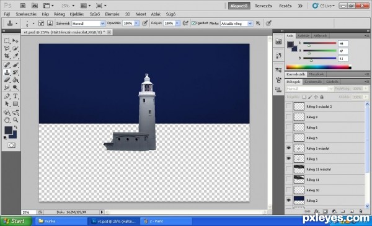This screenshot has height=226, width=372.
Task: Hide the Réteg 1 layer
Action: pyautogui.click(x=288, y=159)
